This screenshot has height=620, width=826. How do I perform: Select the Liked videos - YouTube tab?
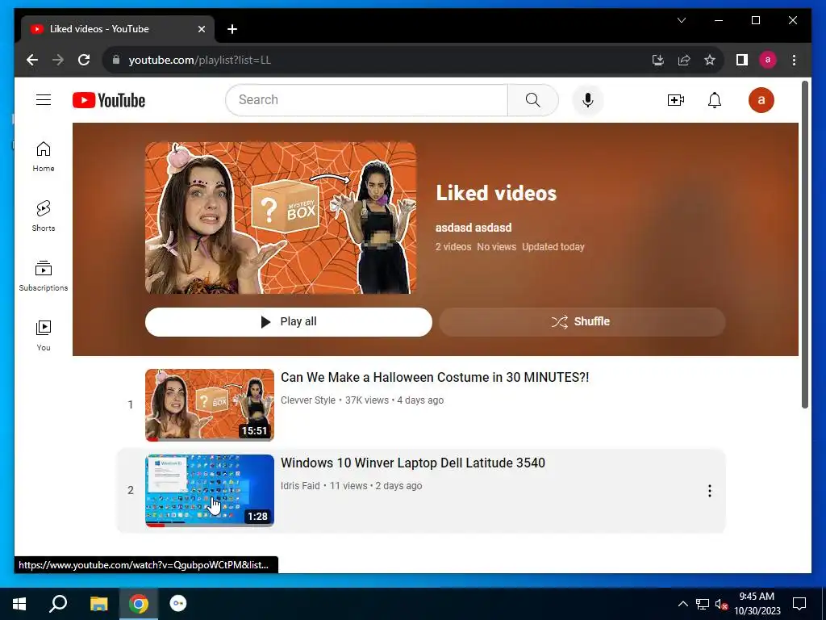(118, 29)
